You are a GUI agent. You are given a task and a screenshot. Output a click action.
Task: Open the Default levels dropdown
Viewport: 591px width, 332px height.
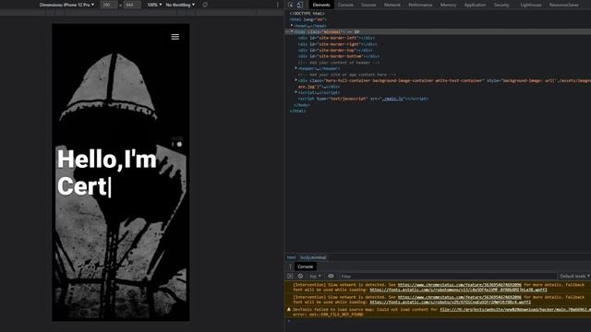[x=575, y=277]
